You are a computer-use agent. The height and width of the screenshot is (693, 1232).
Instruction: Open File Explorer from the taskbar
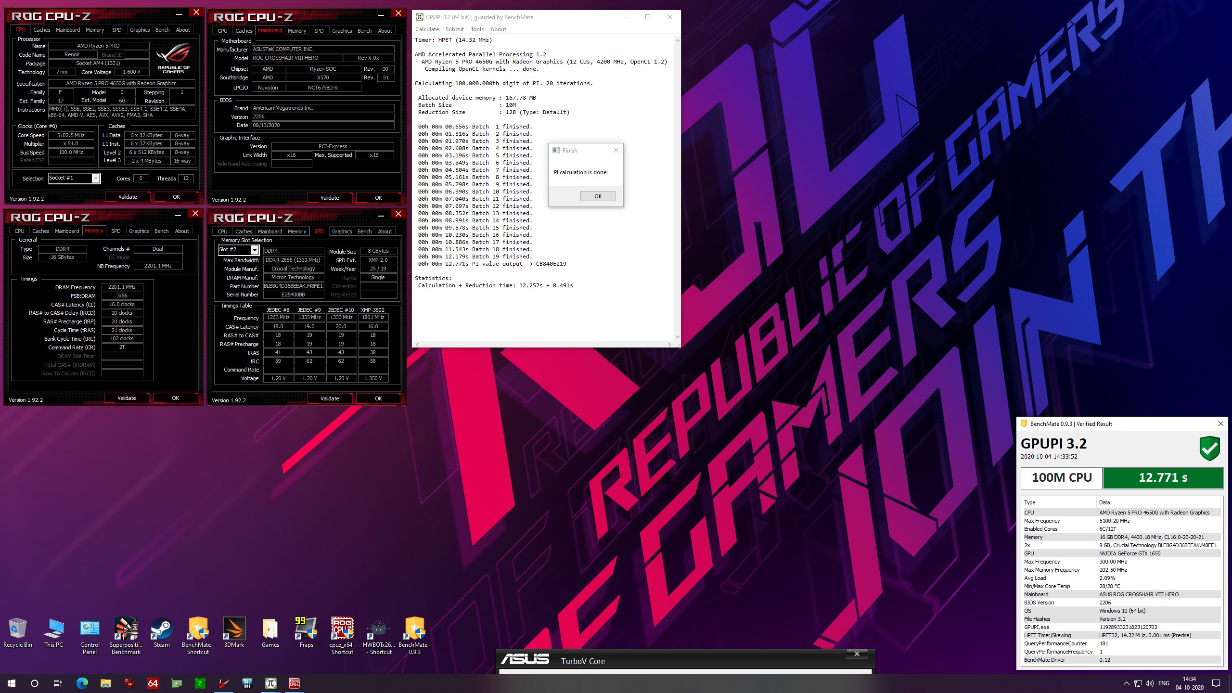[106, 683]
